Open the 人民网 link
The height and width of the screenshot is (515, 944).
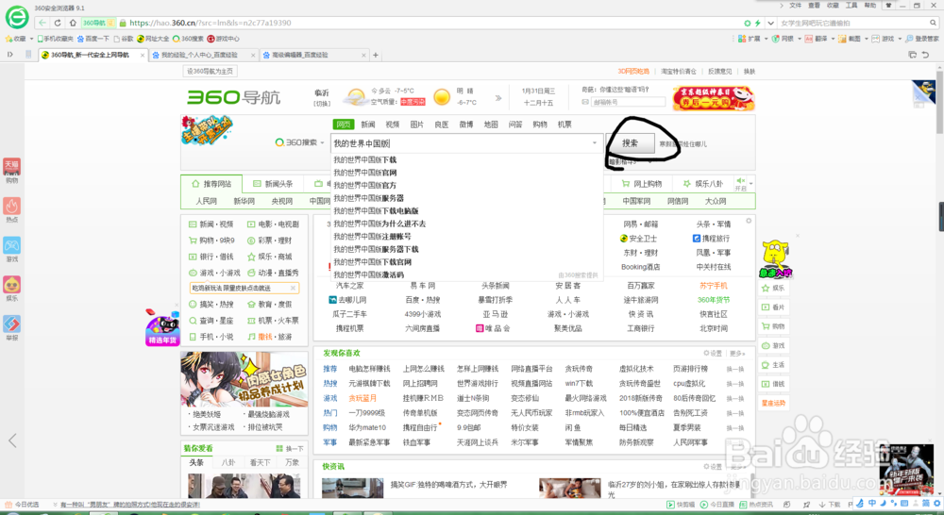point(206,201)
